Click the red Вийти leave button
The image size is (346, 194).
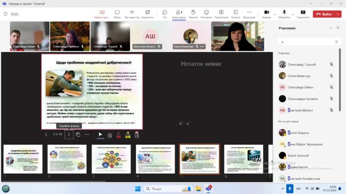click(324, 14)
